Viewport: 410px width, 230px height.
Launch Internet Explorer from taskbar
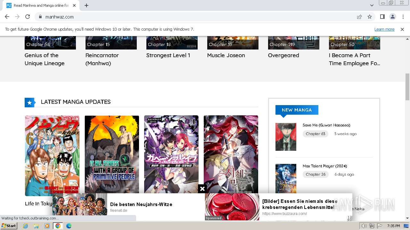tap(25, 226)
